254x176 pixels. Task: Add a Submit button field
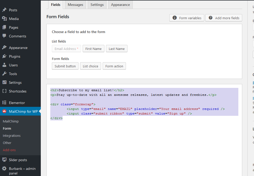(x=65, y=66)
